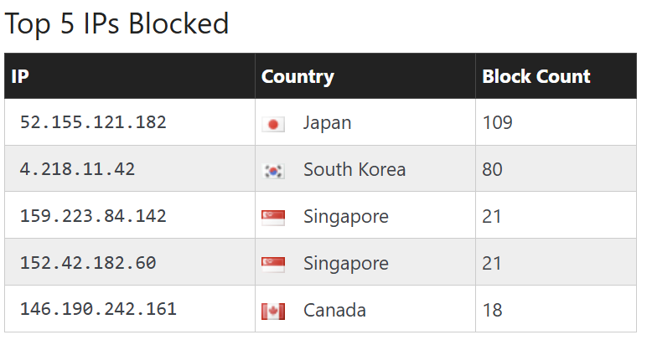
Task: Select IP address 152.42.182.60
Action: tap(88, 264)
